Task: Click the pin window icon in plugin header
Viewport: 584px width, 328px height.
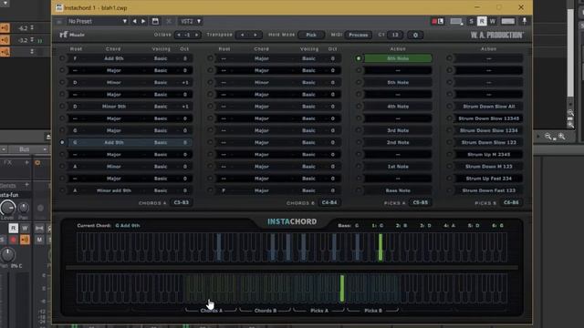Action: click(x=524, y=21)
